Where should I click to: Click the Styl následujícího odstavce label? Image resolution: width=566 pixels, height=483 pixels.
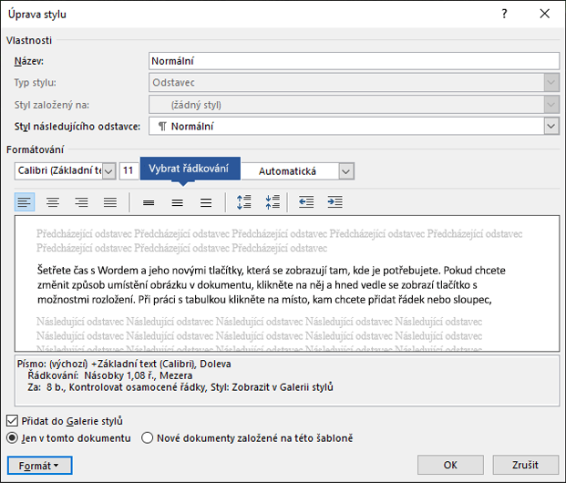click(x=77, y=127)
